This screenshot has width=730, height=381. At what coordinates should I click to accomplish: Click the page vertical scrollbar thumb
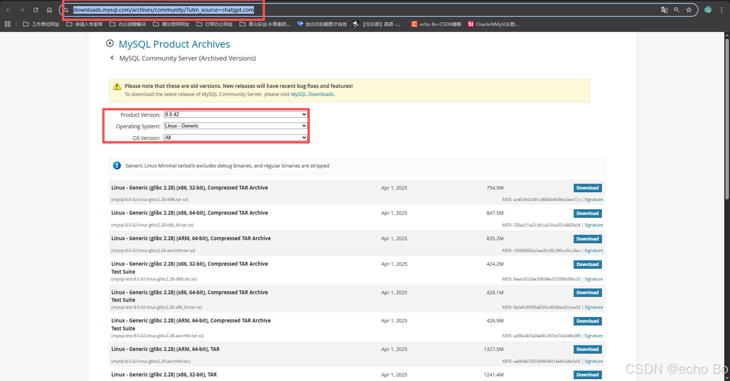click(727, 119)
